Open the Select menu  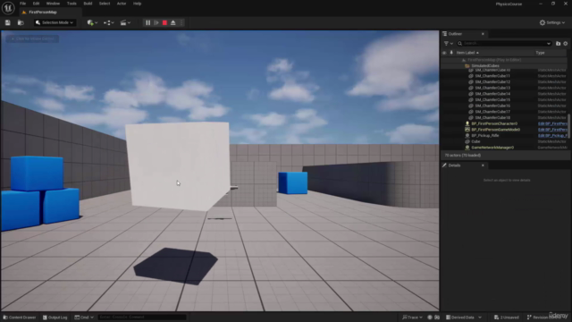click(105, 4)
